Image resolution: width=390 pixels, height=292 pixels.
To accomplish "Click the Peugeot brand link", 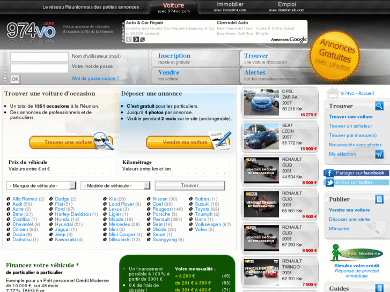I will (161, 209).
